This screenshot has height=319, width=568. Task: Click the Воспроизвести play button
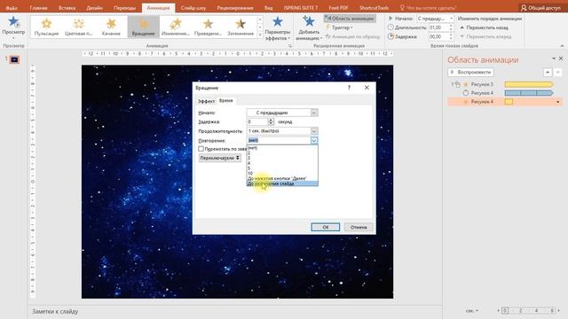(x=470, y=72)
